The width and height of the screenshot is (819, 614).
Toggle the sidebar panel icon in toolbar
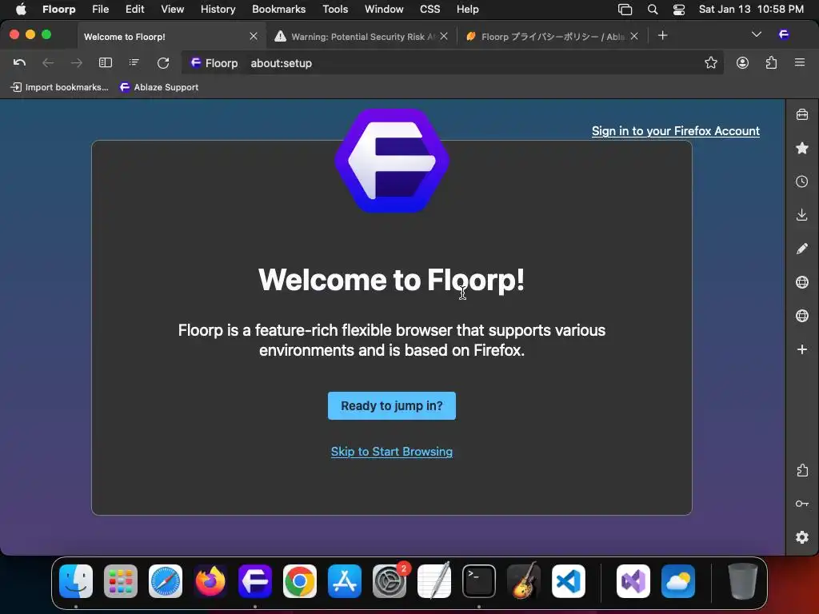pos(106,62)
